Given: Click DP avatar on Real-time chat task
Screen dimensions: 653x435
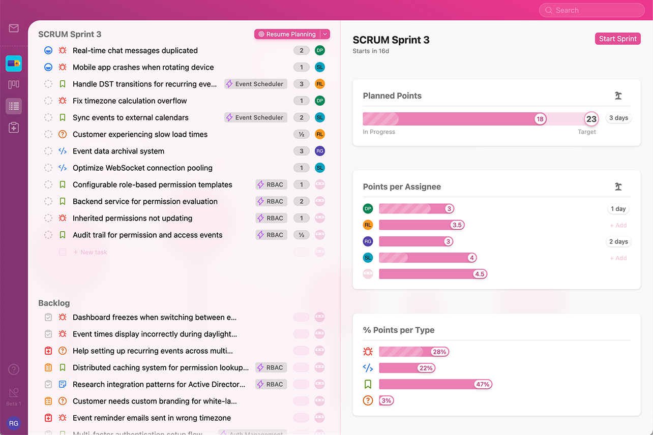Looking at the screenshot, I should [x=320, y=50].
